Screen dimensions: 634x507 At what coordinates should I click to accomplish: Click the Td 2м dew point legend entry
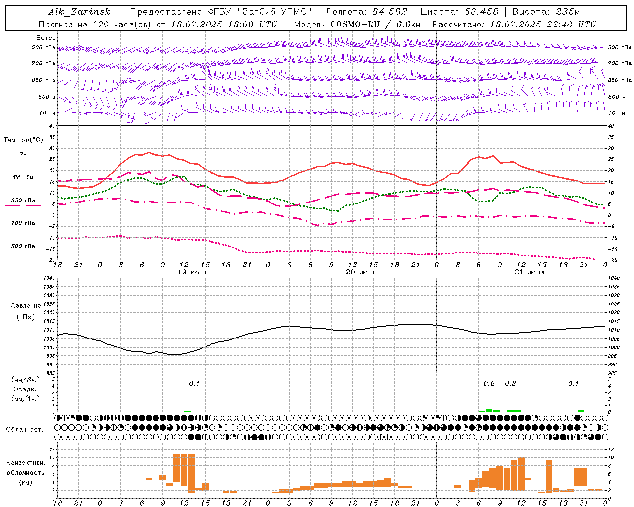coord(23,180)
